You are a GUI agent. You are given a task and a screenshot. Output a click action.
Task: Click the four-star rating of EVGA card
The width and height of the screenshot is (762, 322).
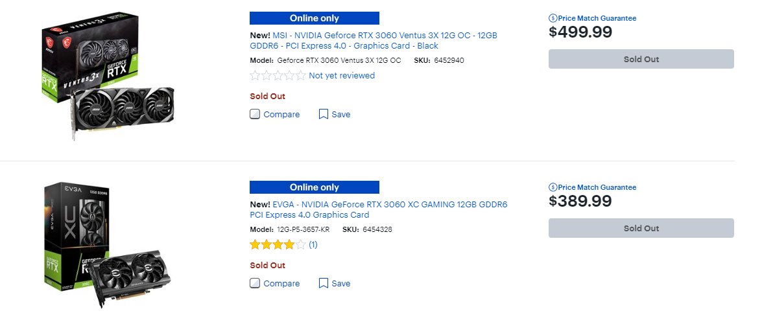[278, 245]
